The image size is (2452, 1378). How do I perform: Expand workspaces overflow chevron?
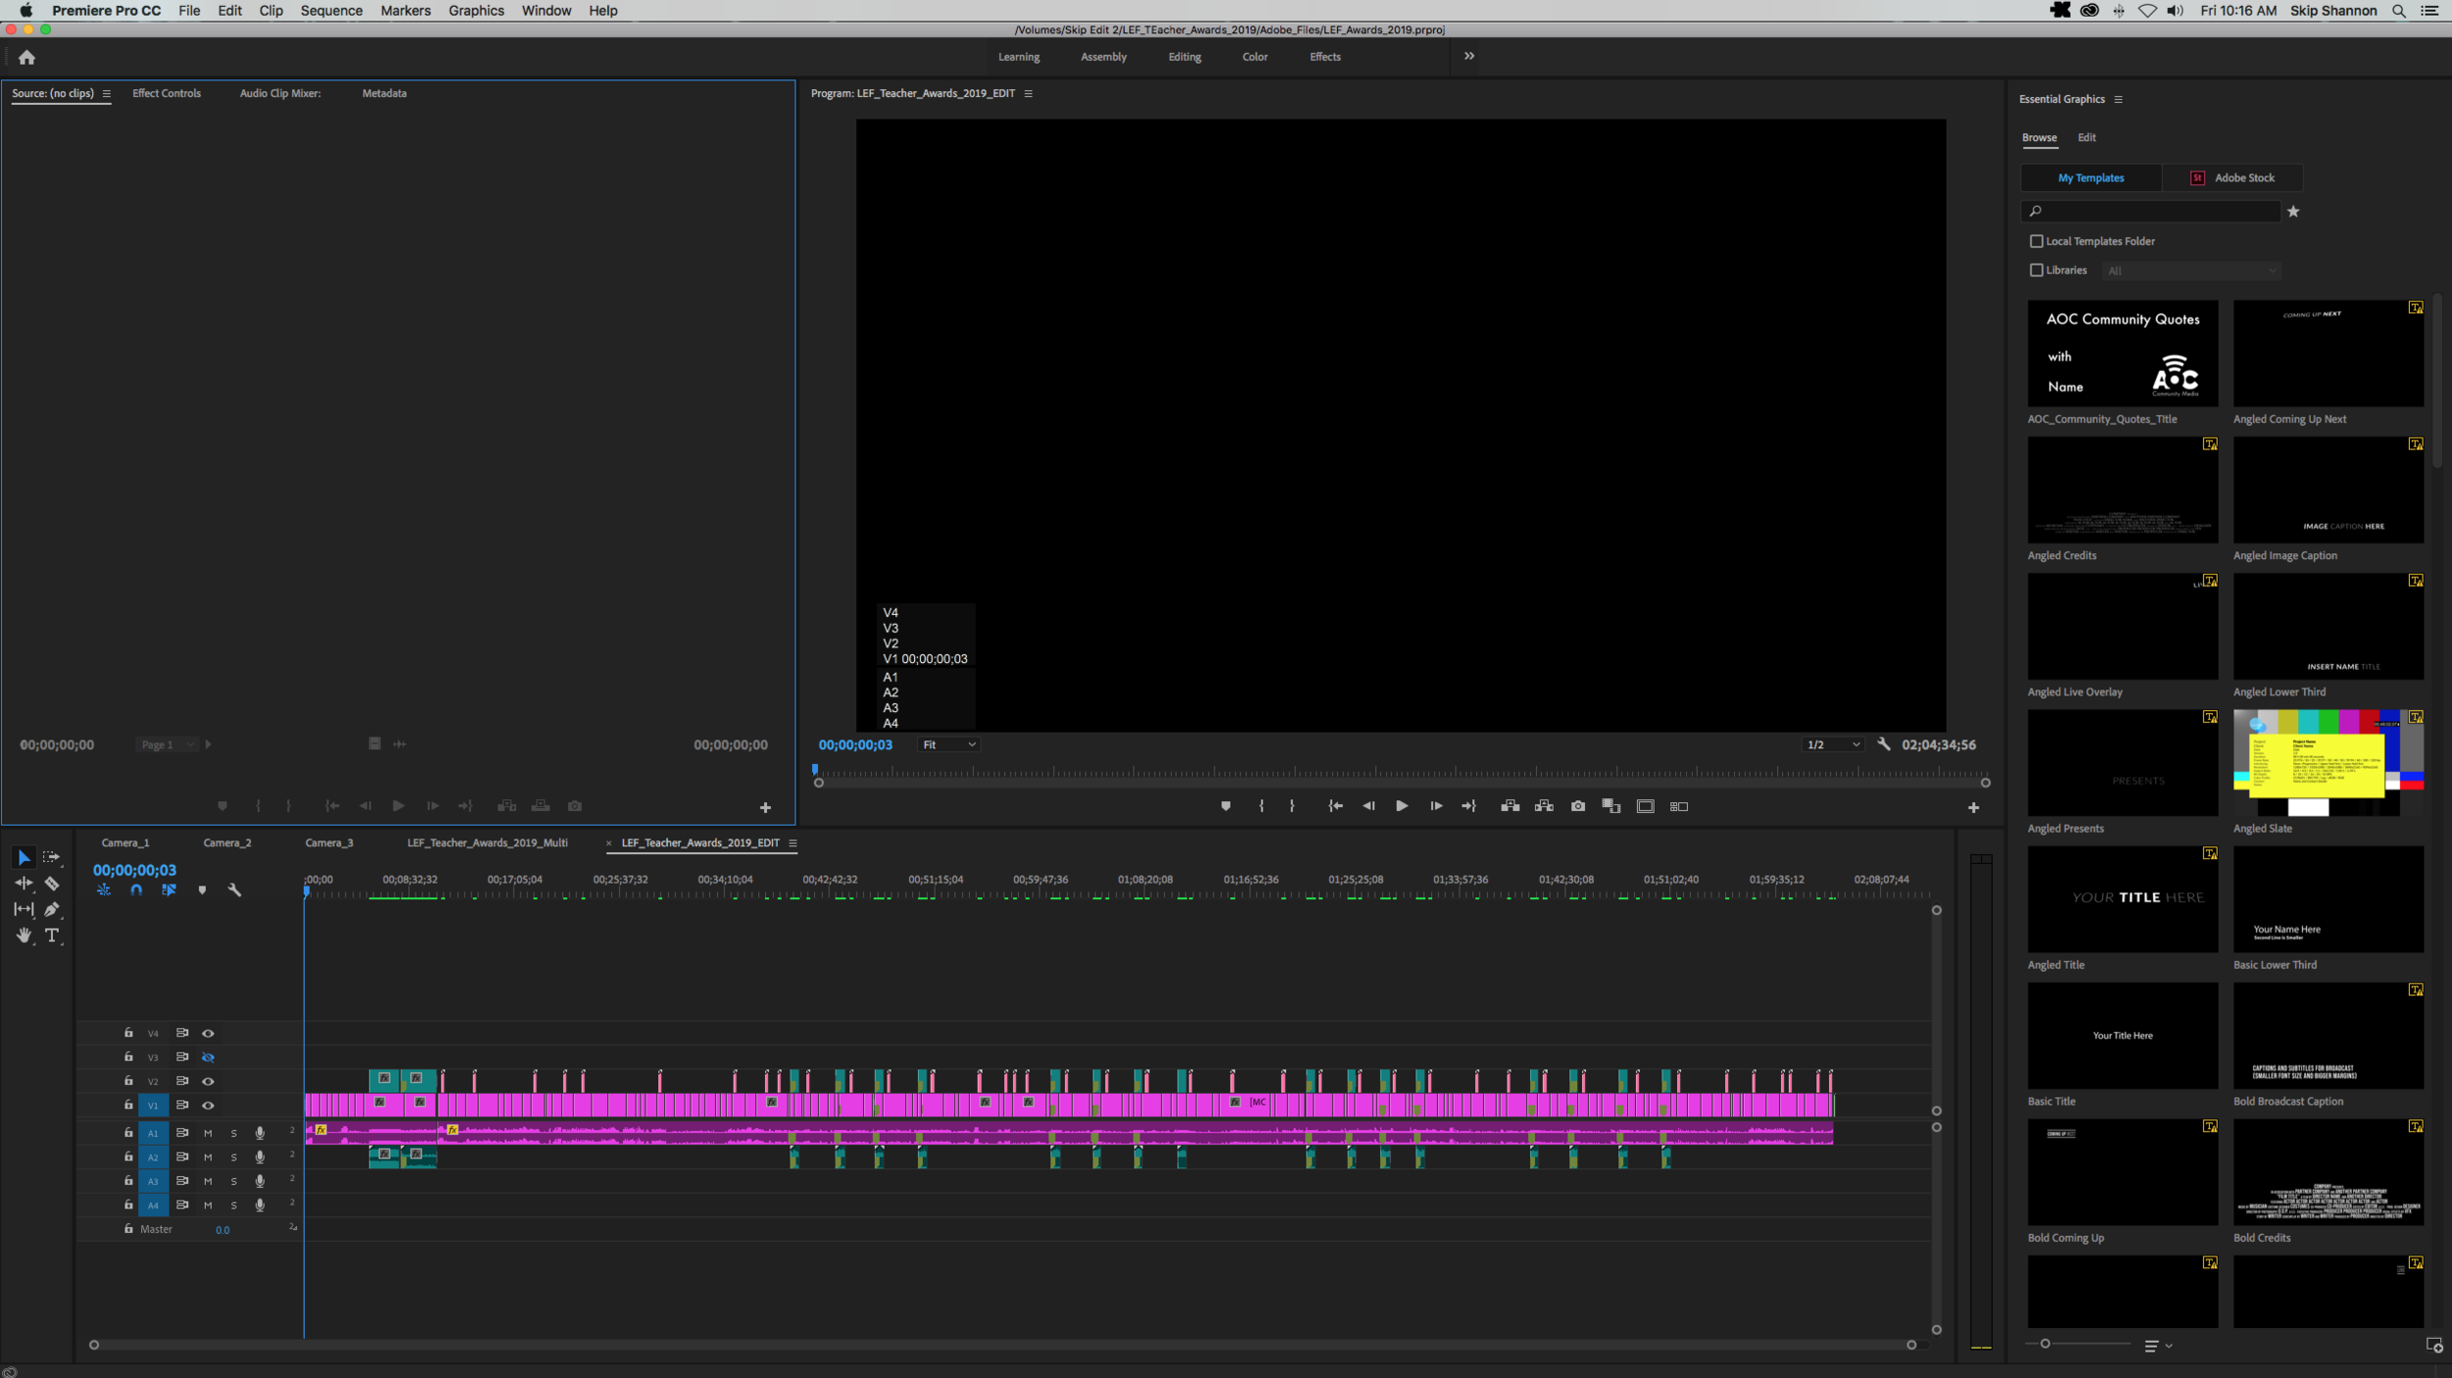click(x=1469, y=56)
